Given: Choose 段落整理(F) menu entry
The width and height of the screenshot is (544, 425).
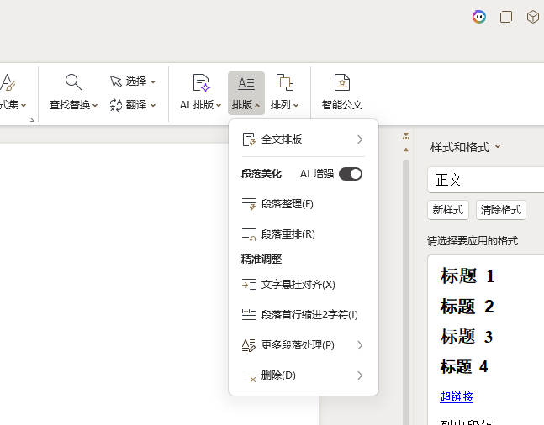Looking at the screenshot, I should [x=303, y=204].
